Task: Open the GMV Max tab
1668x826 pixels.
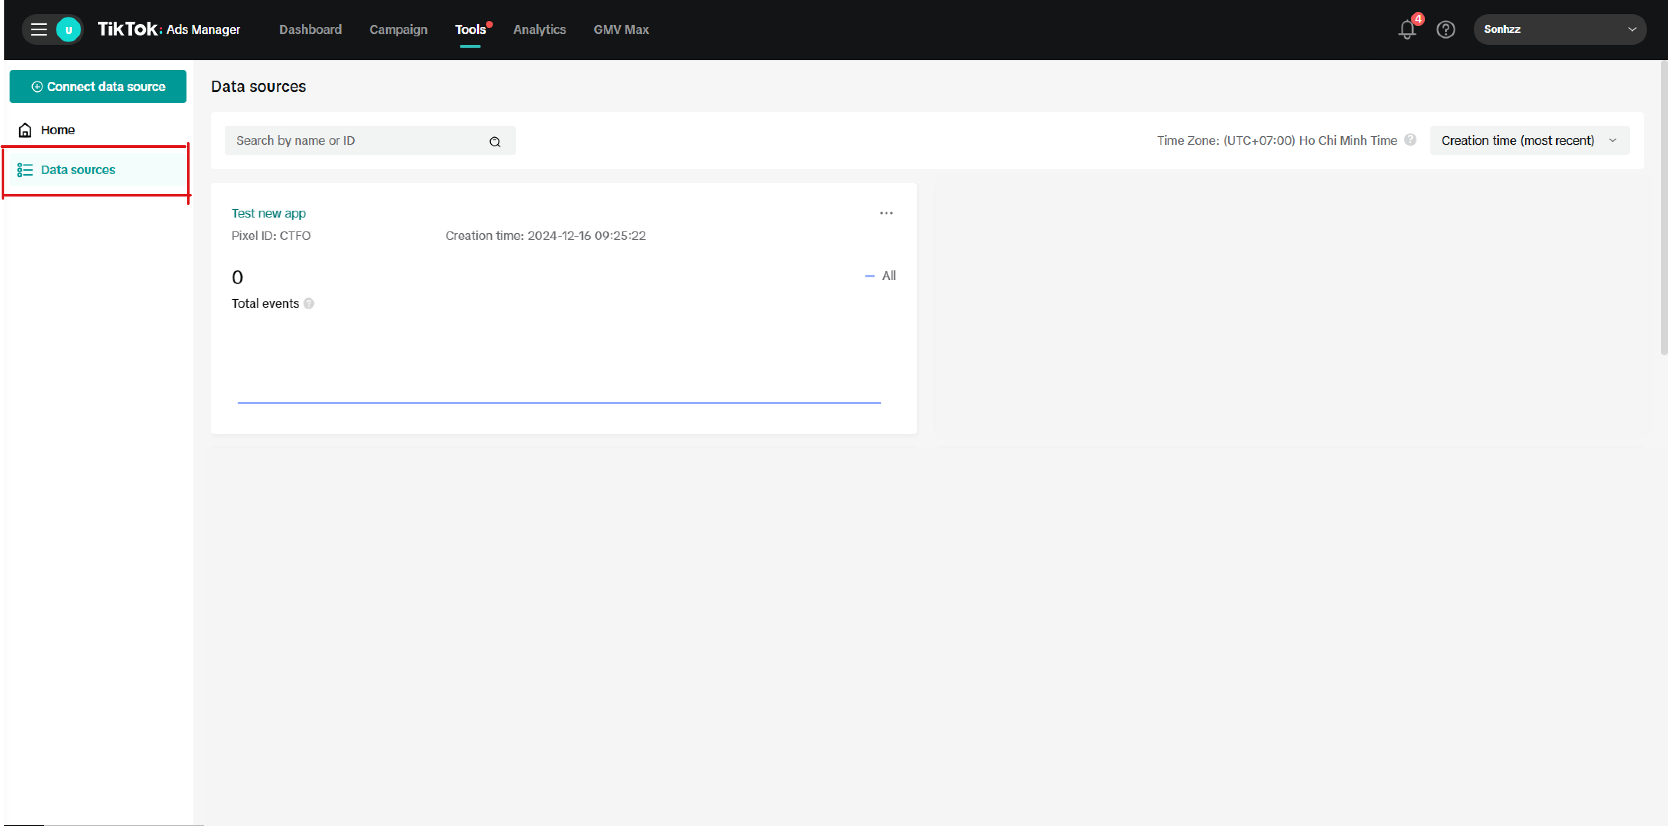Action: 620,30
